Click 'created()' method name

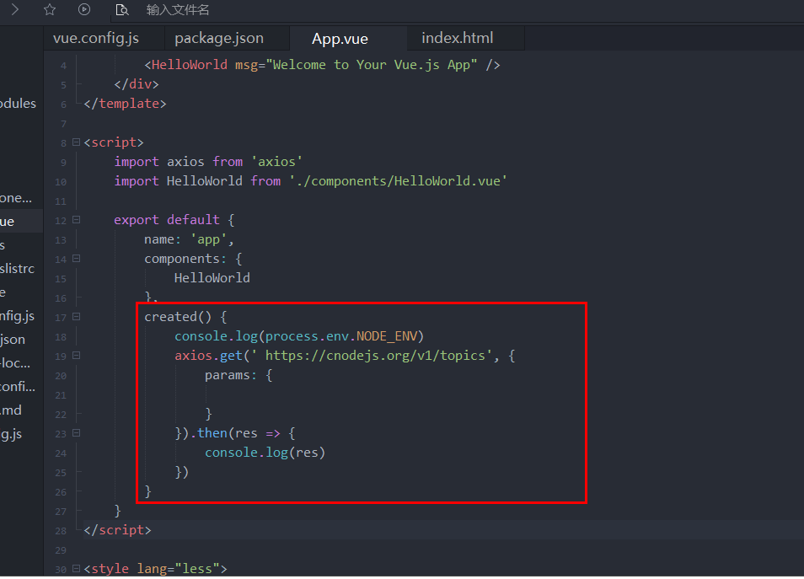(x=178, y=316)
